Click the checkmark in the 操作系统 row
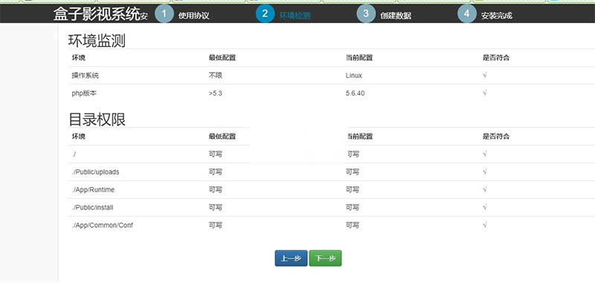 tap(485, 75)
